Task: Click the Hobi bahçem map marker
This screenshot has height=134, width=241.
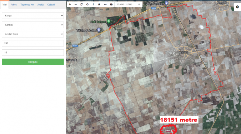Action: click(109, 21)
